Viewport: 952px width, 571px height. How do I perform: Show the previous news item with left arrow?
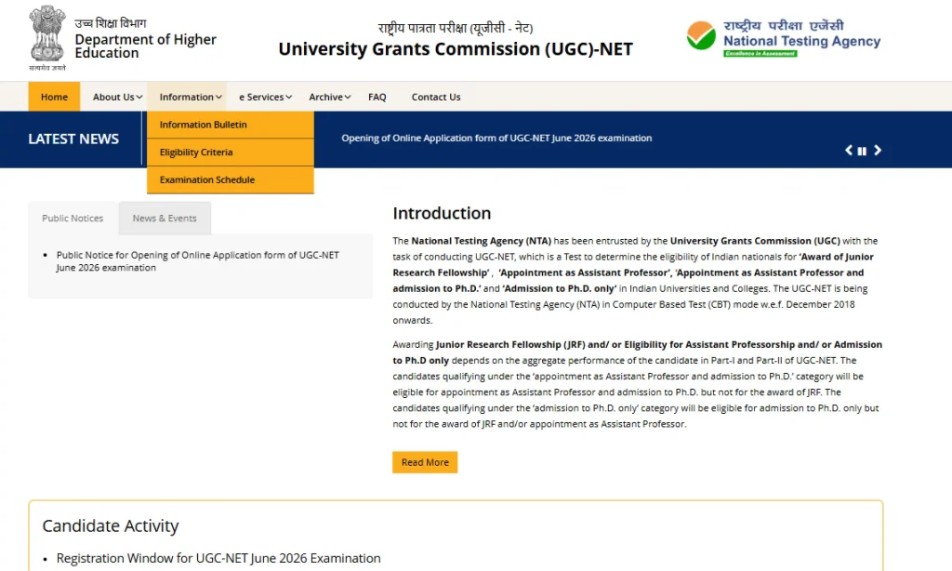pyautogui.click(x=848, y=150)
